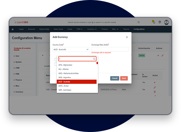
Task: Open the Accounts menu item
Action: (x=31, y=29)
